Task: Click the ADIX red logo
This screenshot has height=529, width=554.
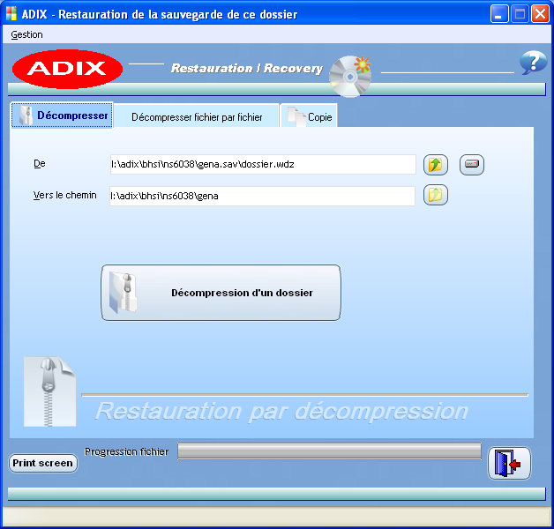Action: pos(67,69)
